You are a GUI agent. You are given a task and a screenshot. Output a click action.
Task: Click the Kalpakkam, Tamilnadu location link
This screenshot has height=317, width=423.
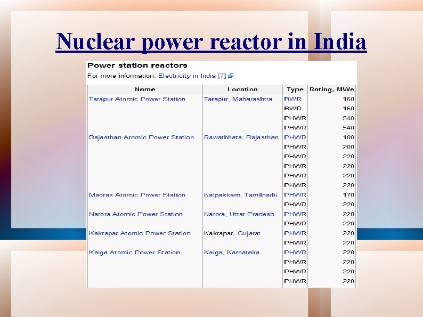point(241,195)
